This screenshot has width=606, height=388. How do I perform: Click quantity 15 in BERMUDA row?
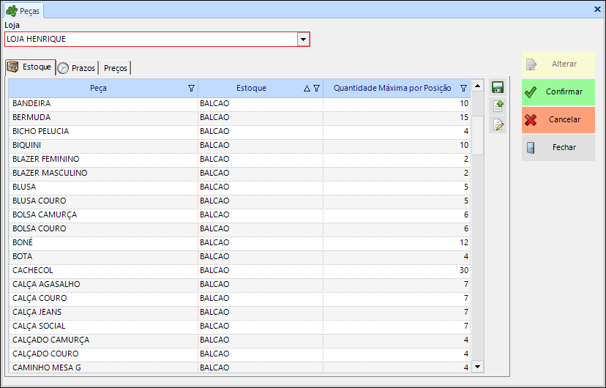click(464, 117)
